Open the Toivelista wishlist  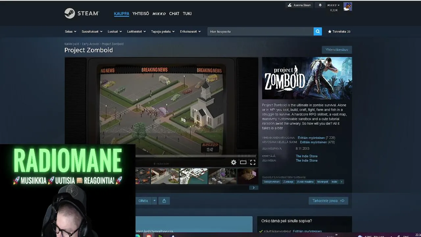[x=339, y=32]
